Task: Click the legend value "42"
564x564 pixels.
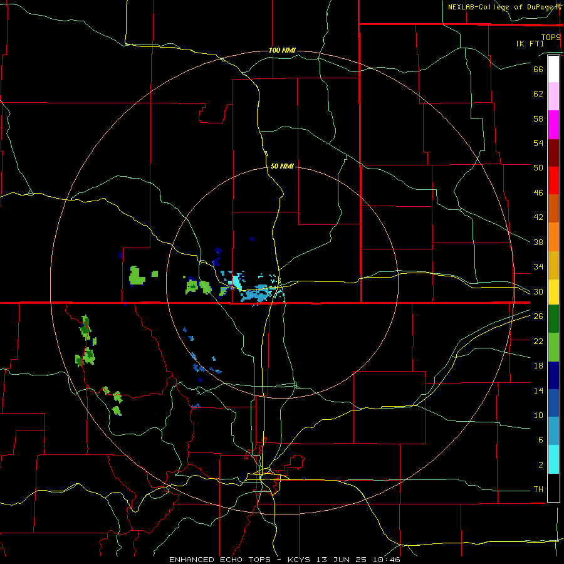Action: coord(538,217)
